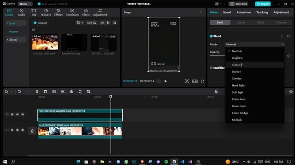
Task: Click the delete trash icon in timeline toolbar
Action: click(x=46, y=92)
